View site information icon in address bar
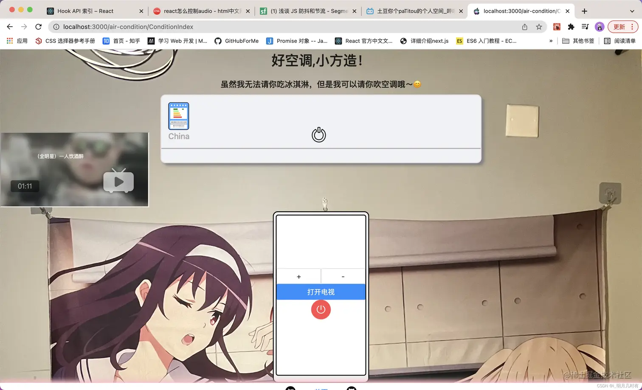The width and height of the screenshot is (642, 390). pos(56,27)
